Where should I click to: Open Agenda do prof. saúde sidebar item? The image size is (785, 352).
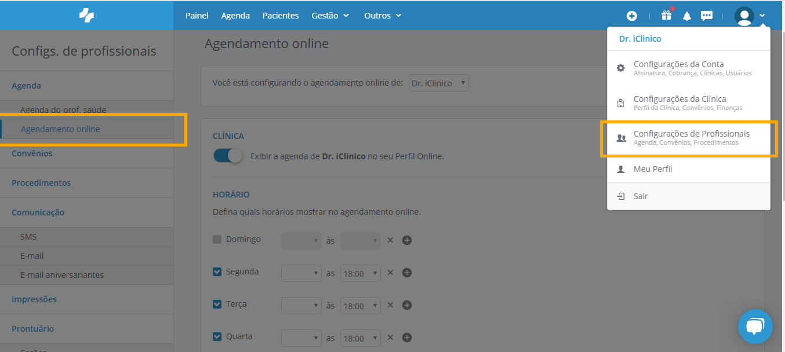pyautogui.click(x=86, y=109)
